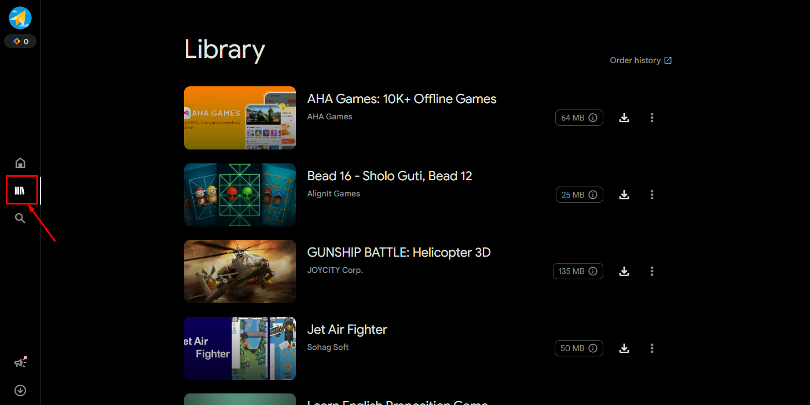The height and width of the screenshot is (405, 810).
Task: Open more options for Bead 16
Action: pos(652,195)
